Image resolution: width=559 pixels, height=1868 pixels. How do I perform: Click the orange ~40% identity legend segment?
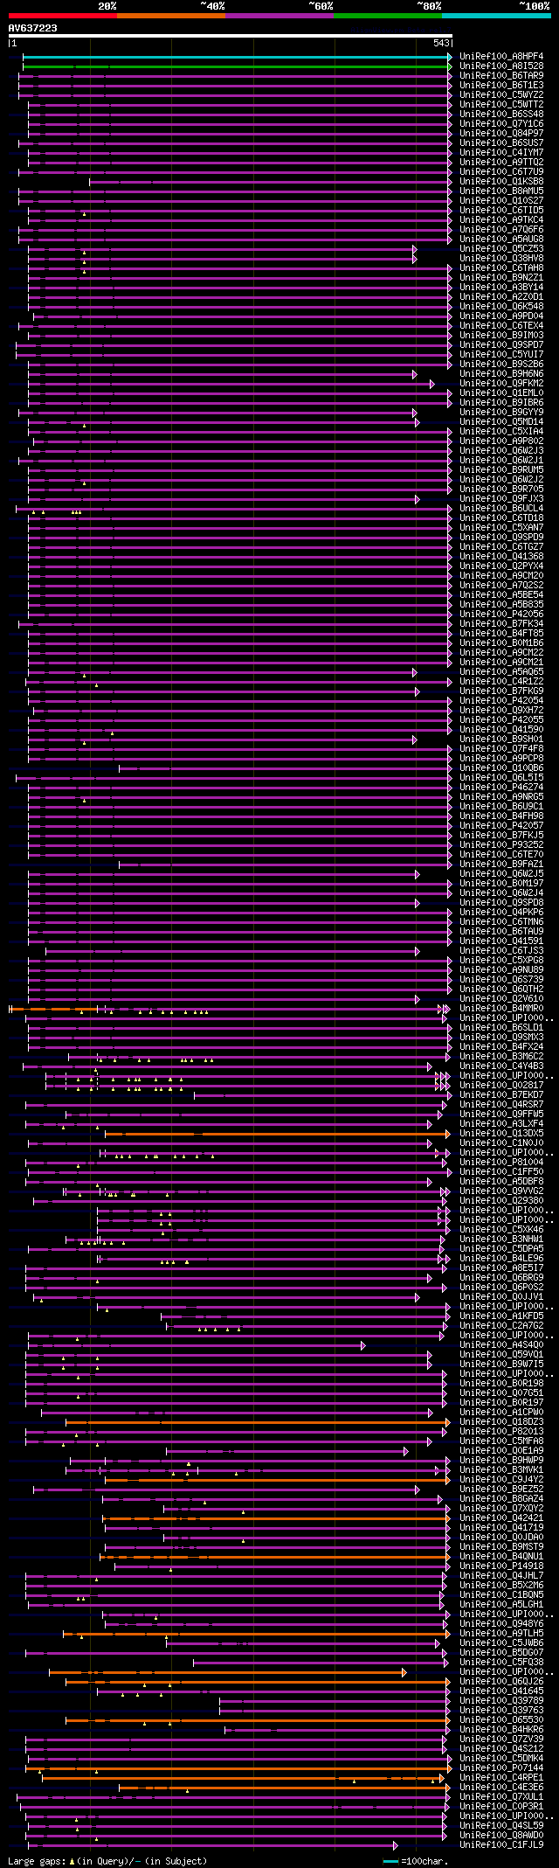point(171,15)
